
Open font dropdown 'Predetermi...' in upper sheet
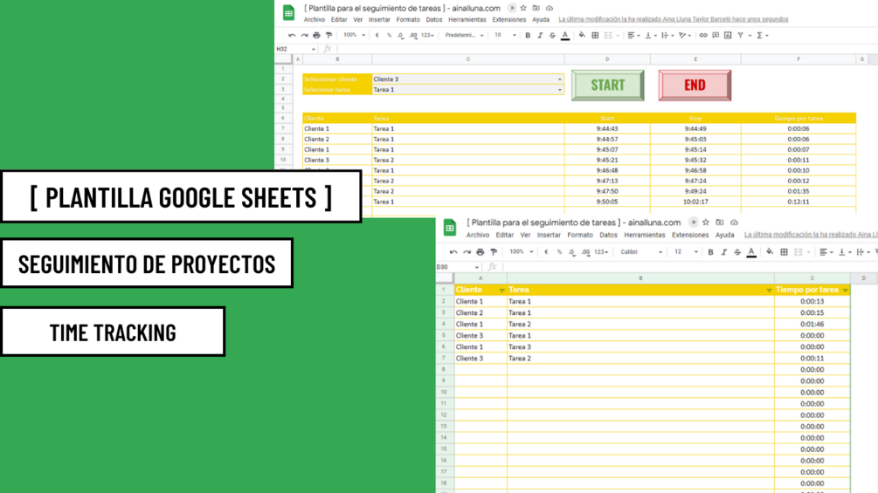[464, 35]
